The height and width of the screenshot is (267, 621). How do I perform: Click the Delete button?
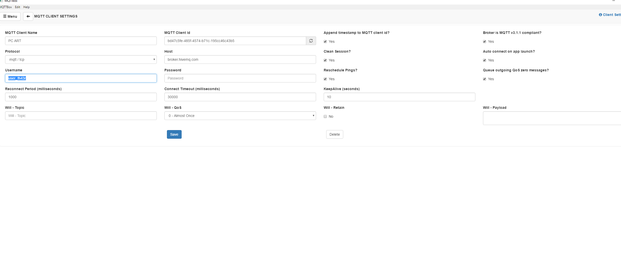(x=334, y=134)
